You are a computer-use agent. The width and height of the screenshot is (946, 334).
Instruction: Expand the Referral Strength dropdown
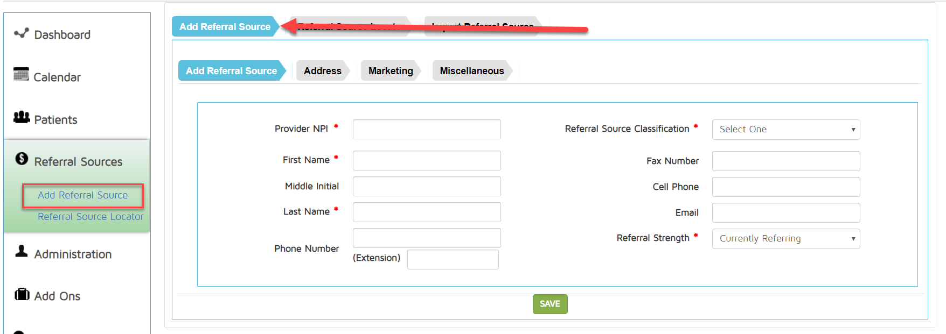pos(785,239)
